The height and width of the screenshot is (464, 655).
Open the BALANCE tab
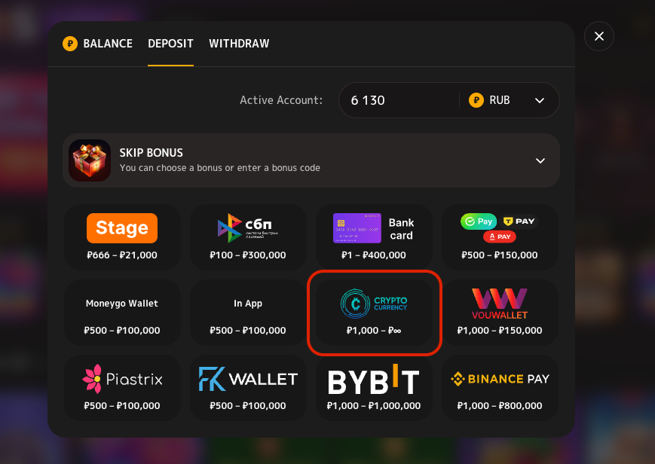pos(108,44)
